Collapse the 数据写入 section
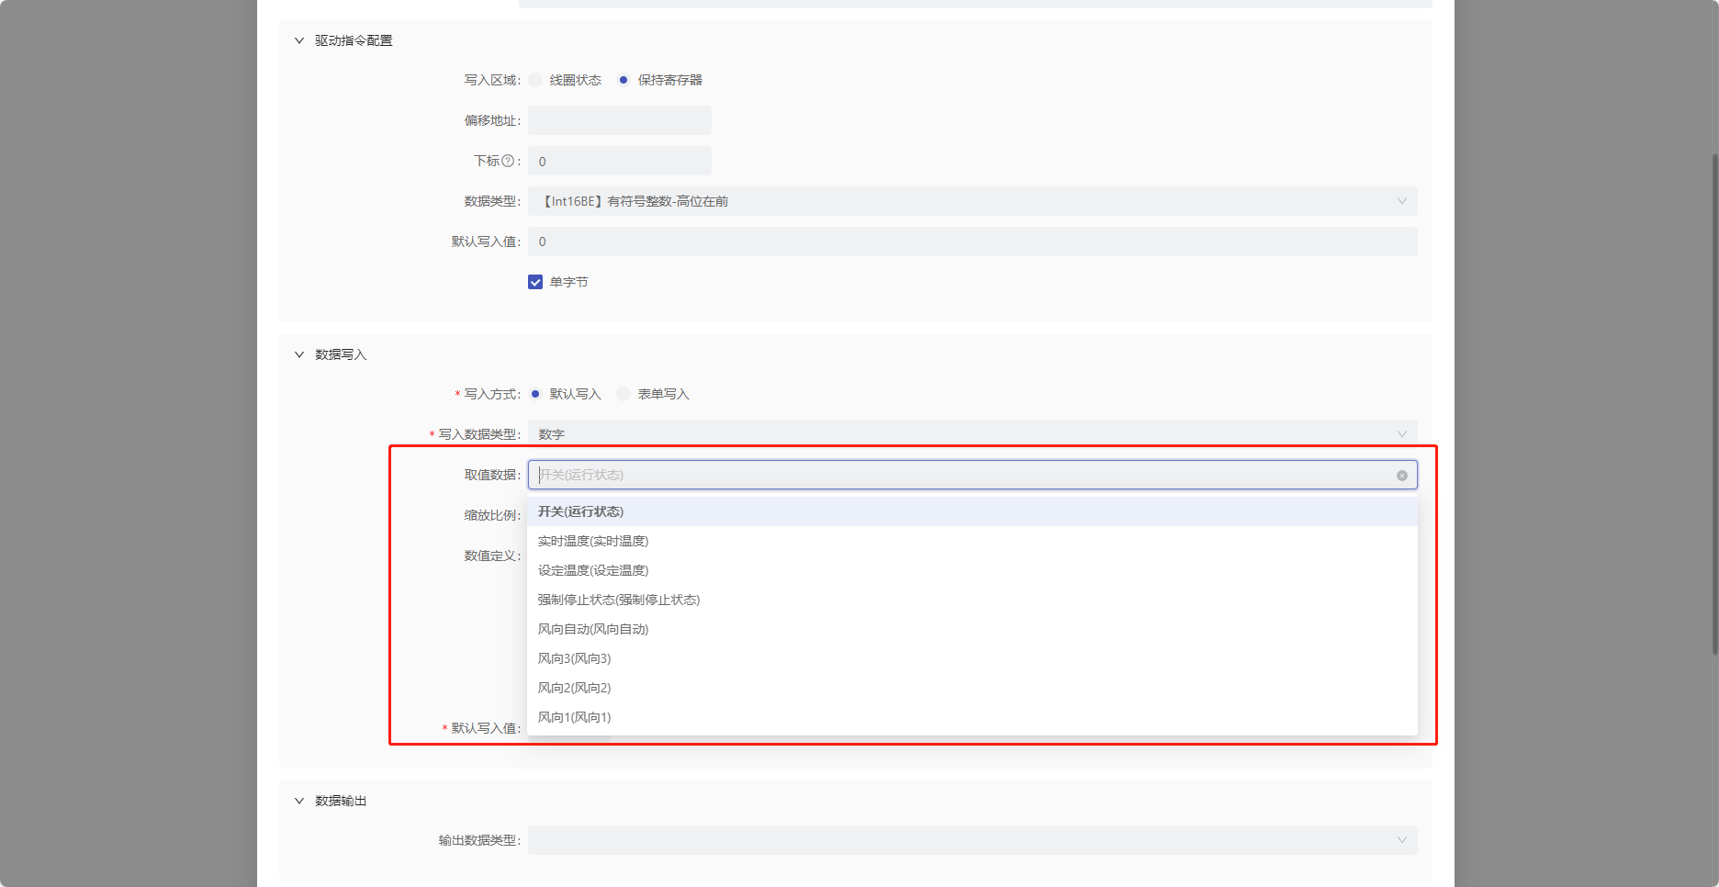This screenshot has height=887, width=1719. (x=299, y=354)
